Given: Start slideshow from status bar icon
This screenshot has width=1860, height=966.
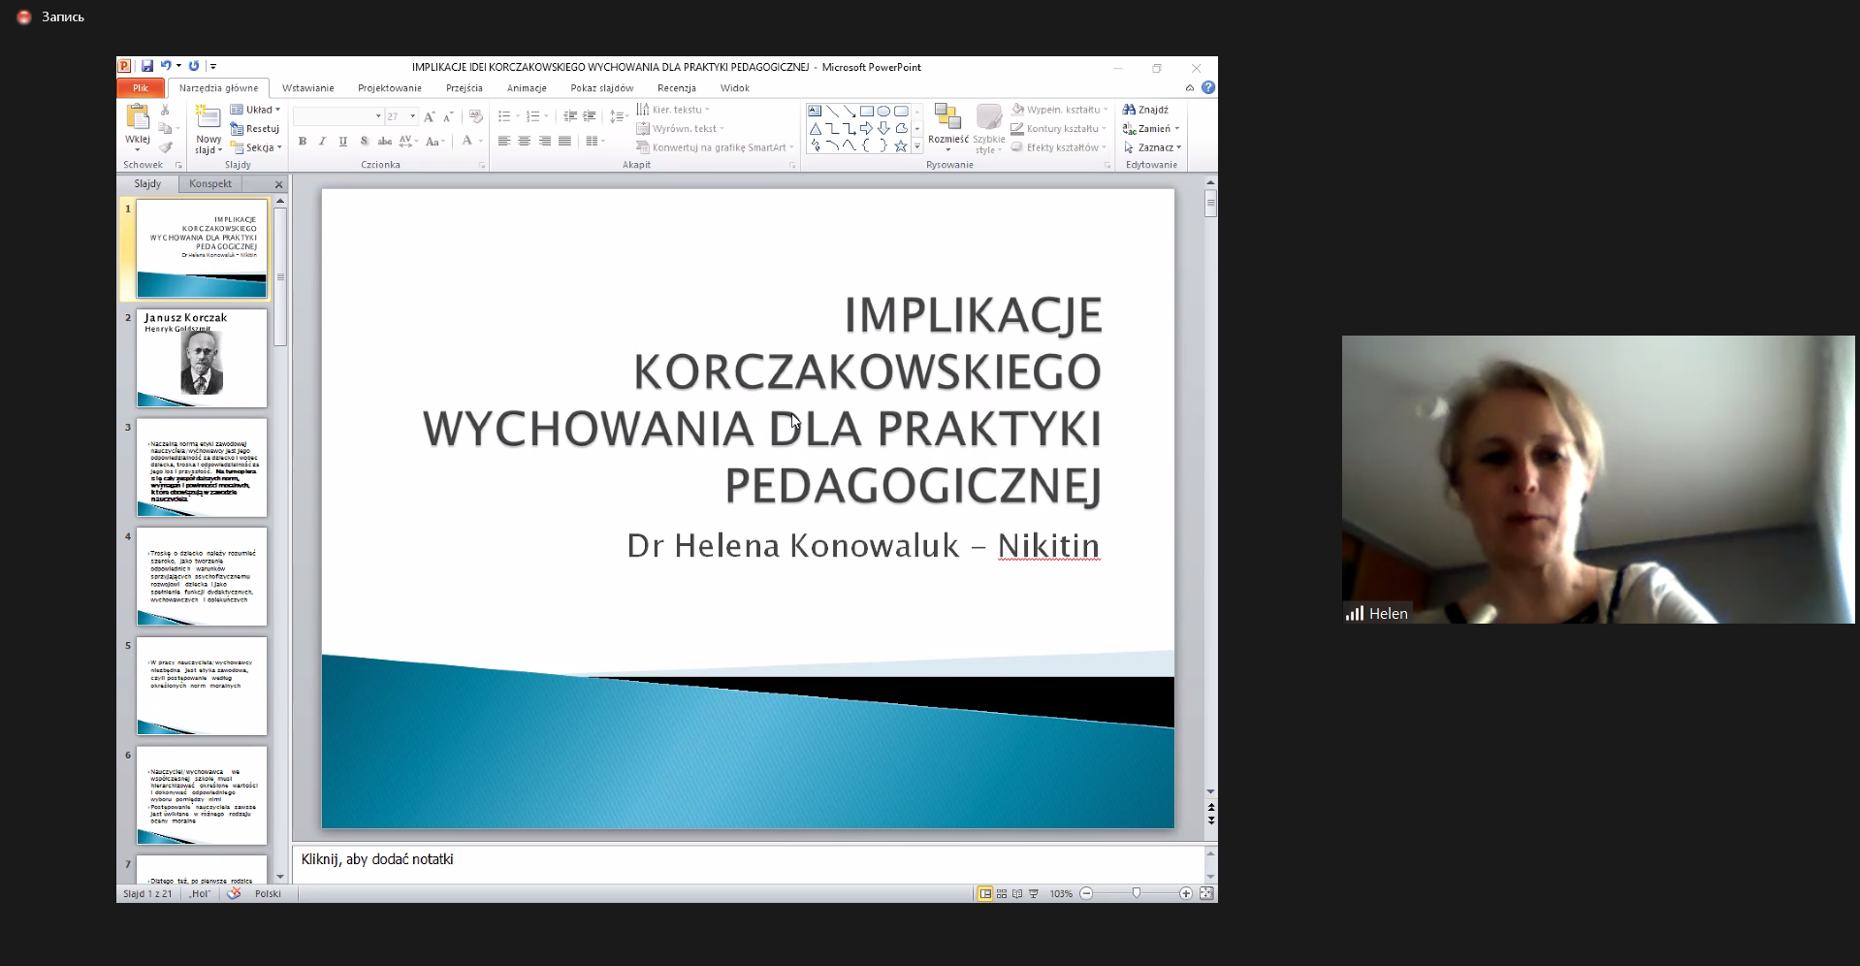Looking at the screenshot, I should pos(1034,893).
